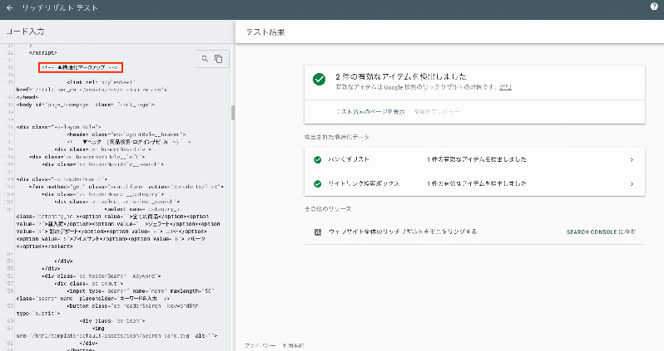This screenshot has width=664, height=351.
Task: Open the プライバシー footer link
Action: [x=260, y=345]
